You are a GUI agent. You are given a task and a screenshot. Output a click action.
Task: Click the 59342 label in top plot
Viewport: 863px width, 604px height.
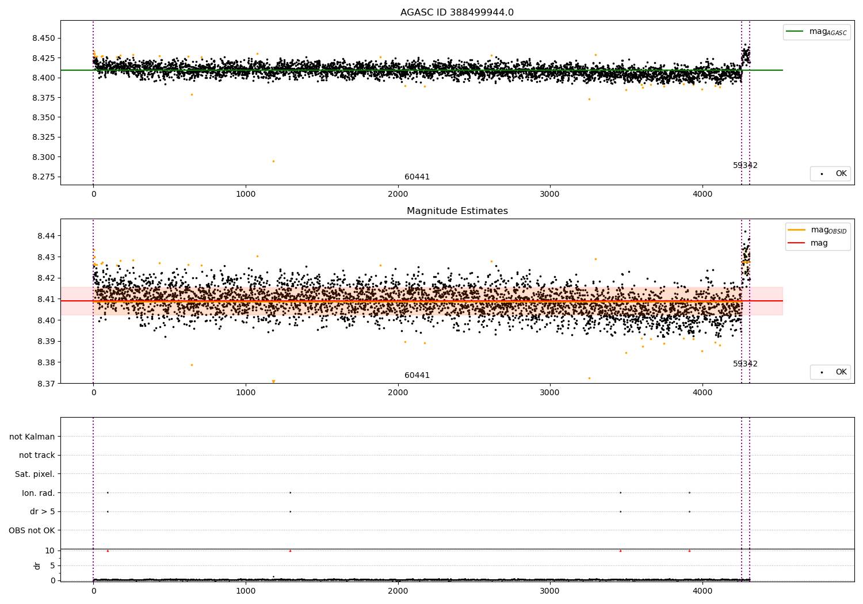(745, 166)
